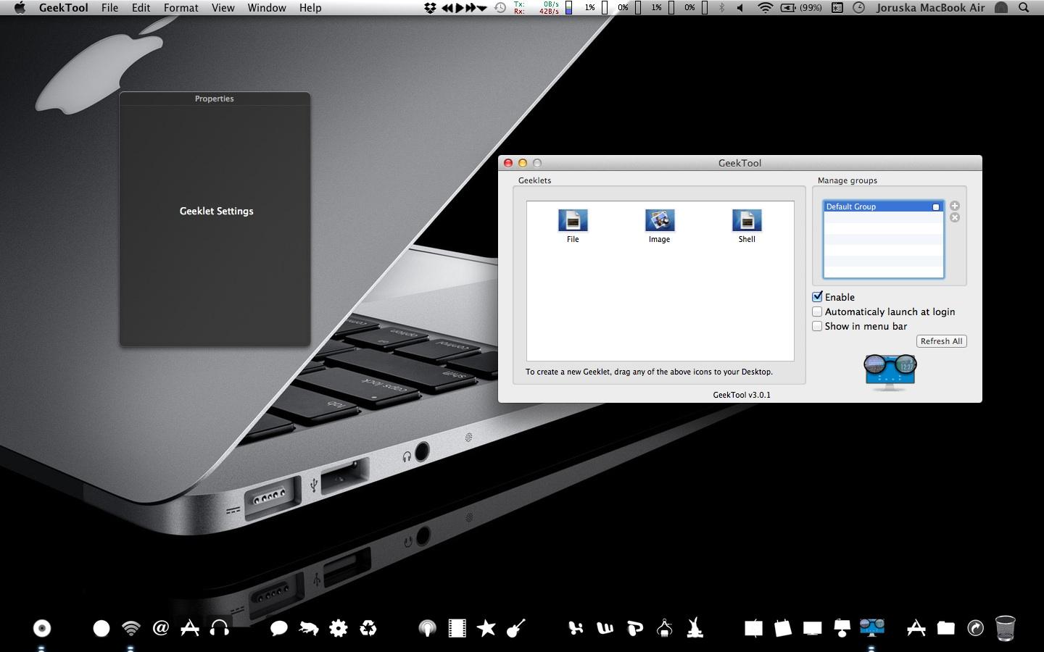
Task: Check Show in menu bar option
Action: click(x=818, y=326)
